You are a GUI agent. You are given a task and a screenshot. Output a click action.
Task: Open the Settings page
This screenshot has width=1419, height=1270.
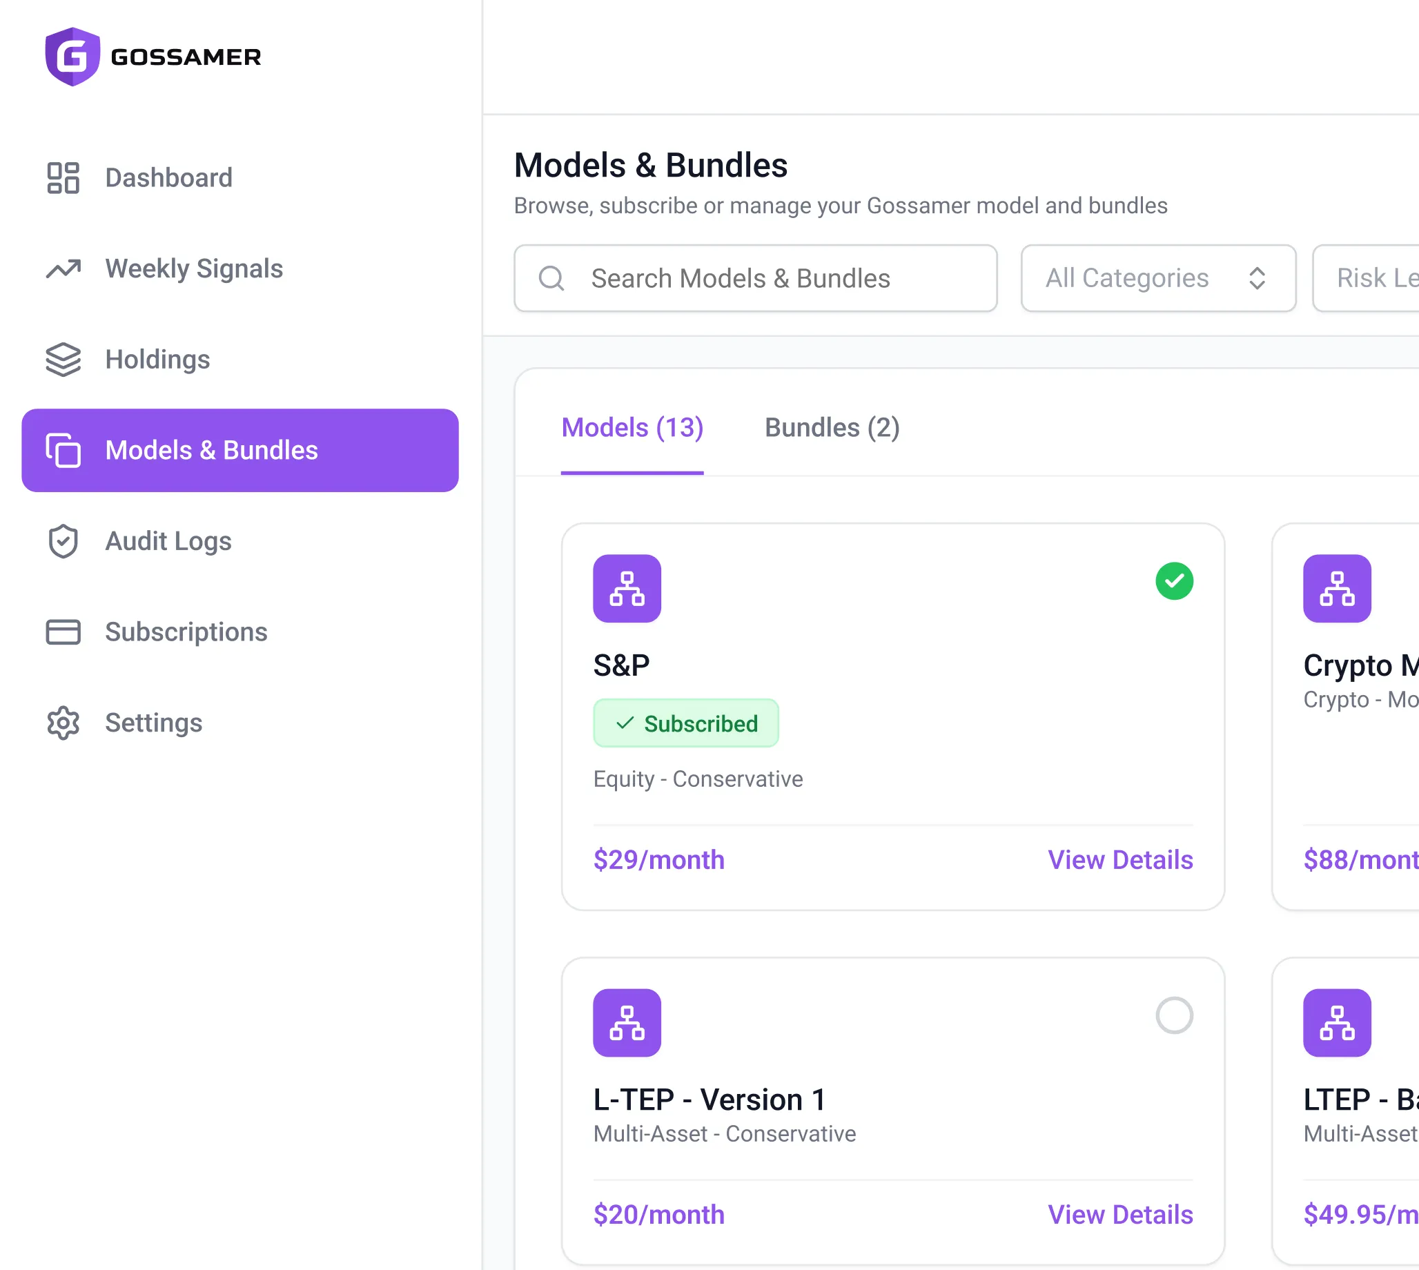240,722
